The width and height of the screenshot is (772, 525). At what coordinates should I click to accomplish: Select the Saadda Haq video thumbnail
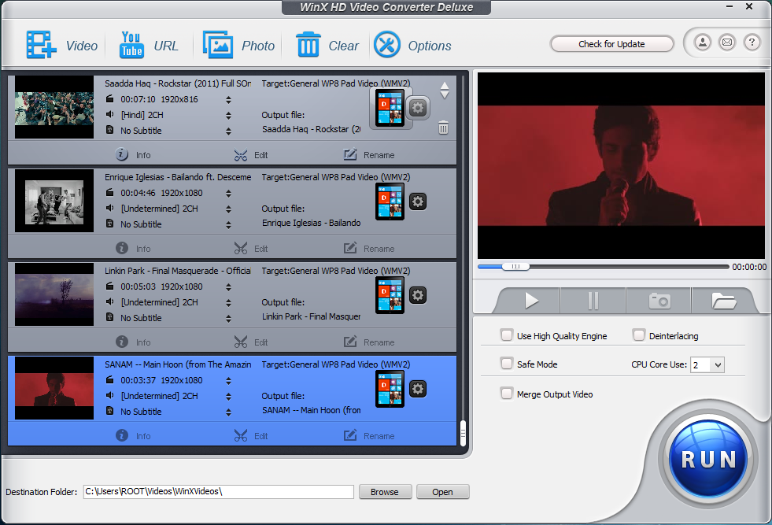click(54, 107)
